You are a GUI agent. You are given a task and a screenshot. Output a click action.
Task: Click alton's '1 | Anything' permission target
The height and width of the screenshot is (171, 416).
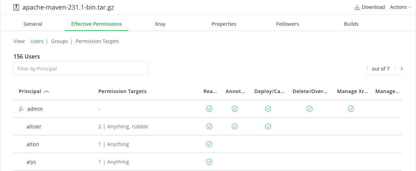point(114,144)
